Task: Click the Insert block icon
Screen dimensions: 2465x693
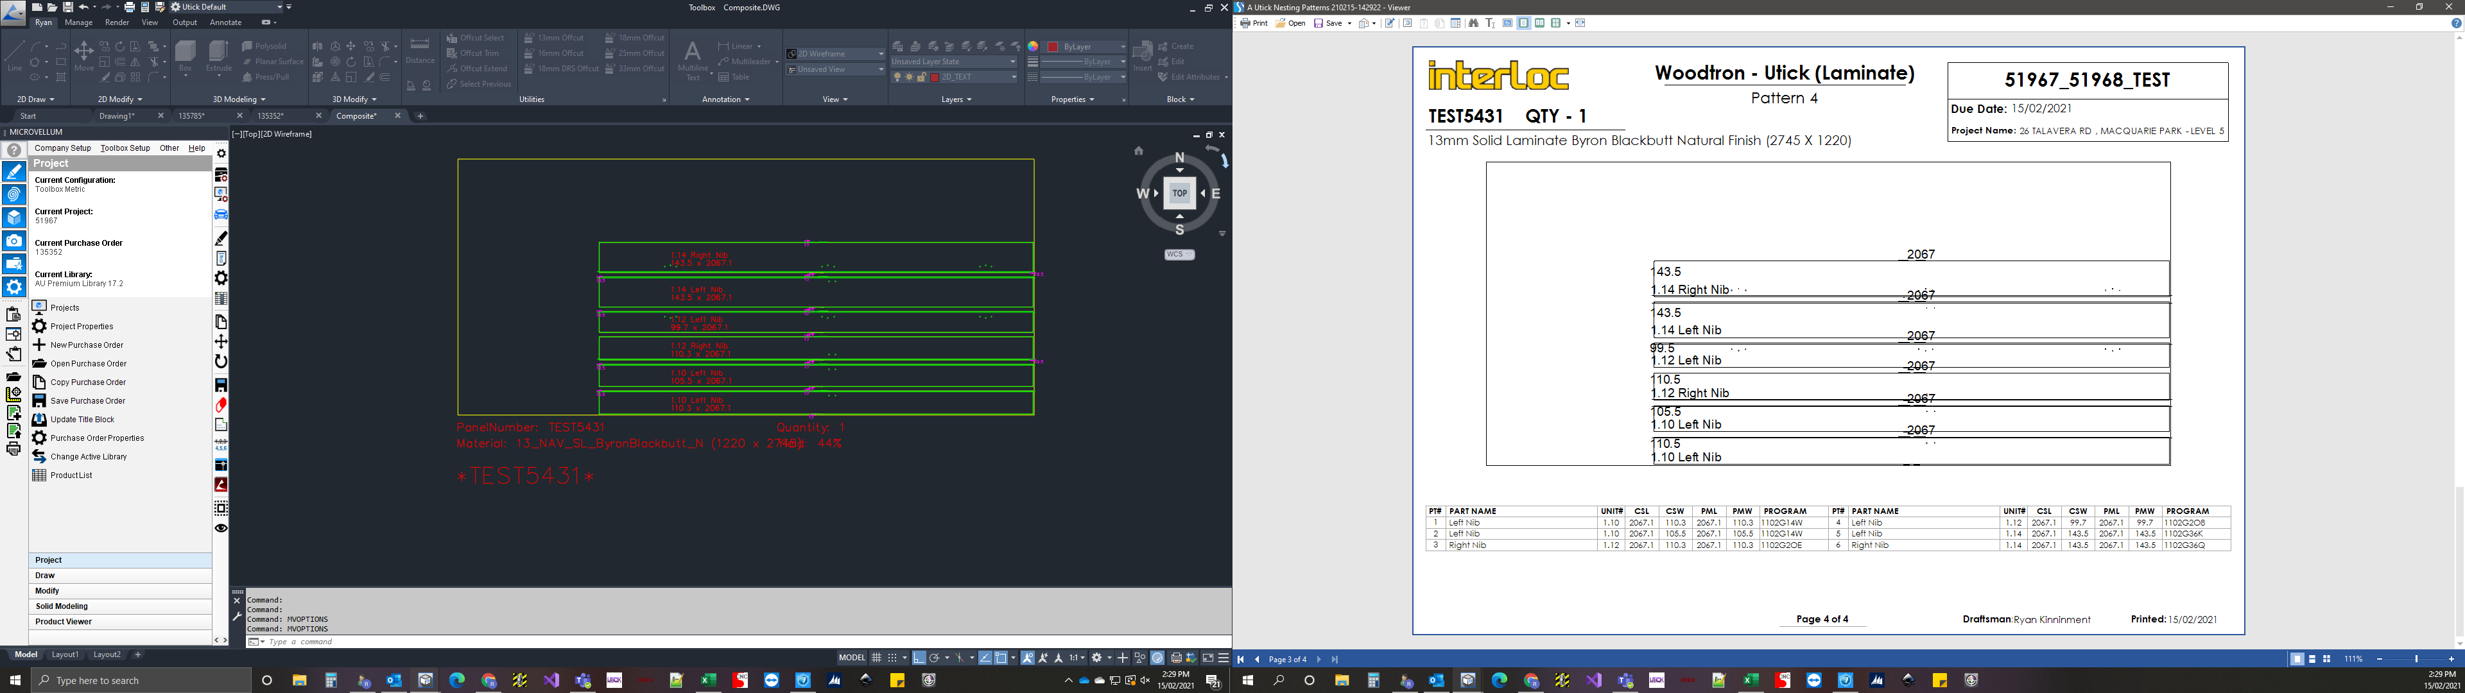Action: click(1143, 56)
